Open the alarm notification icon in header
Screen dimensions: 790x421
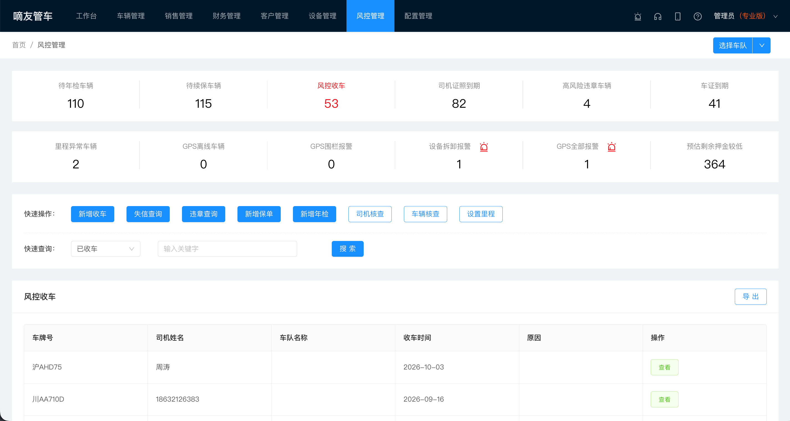(x=638, y=16)
